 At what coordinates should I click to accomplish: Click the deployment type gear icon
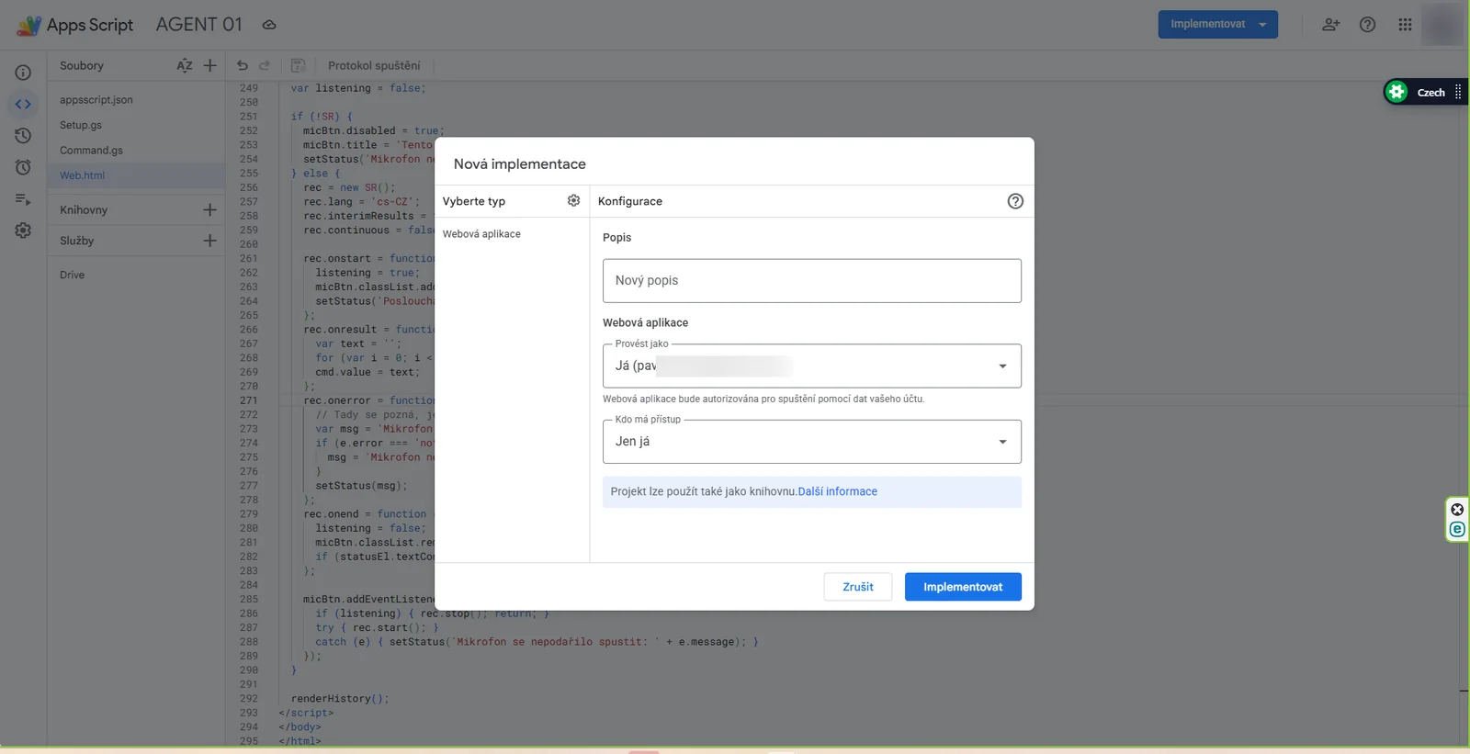tap(573, 200)
